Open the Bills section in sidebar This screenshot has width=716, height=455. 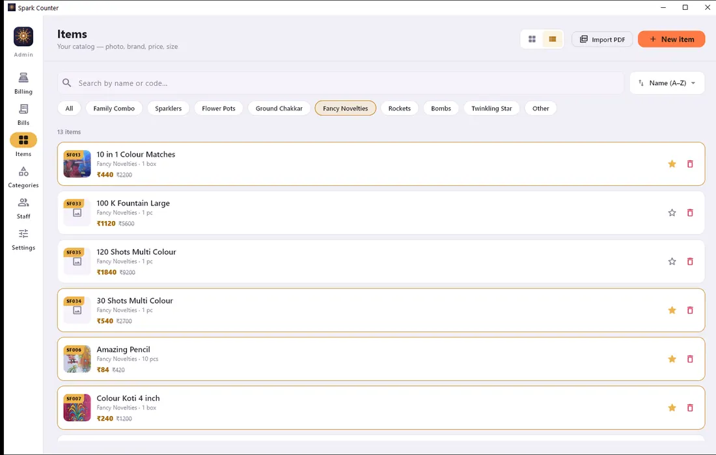tap(23, 115)
